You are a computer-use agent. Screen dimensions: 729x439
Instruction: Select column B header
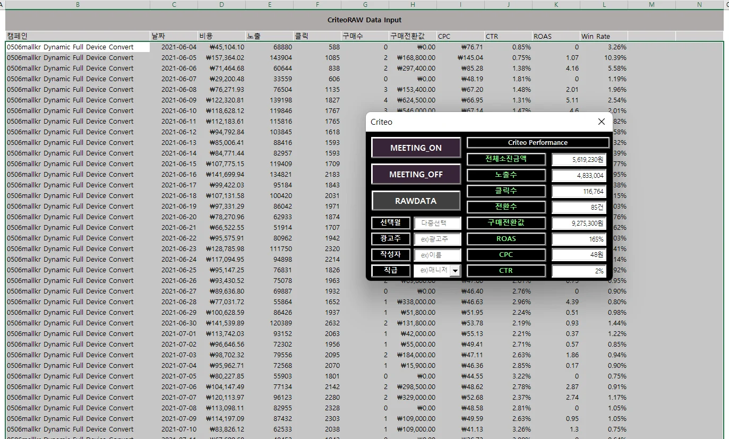coord(78,5)
